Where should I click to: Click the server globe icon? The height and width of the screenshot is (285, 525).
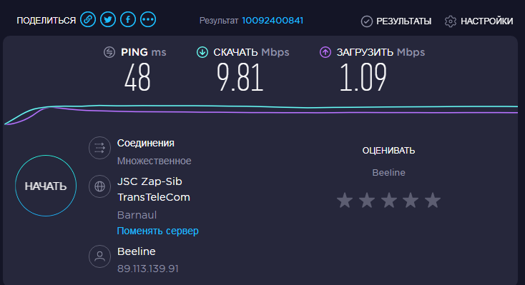click(x=99, y=186)
